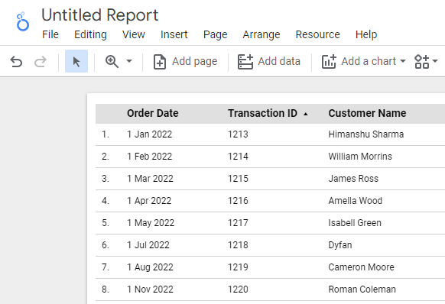Viewport: 445px width, 304px height.
Task: Click transaction ID 1215
Action: [x=238, y=179]
